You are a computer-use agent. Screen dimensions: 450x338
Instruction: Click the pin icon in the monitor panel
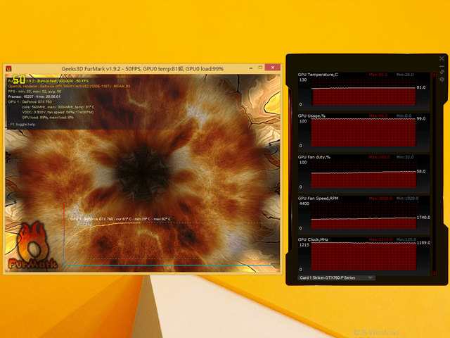point(442,72)
